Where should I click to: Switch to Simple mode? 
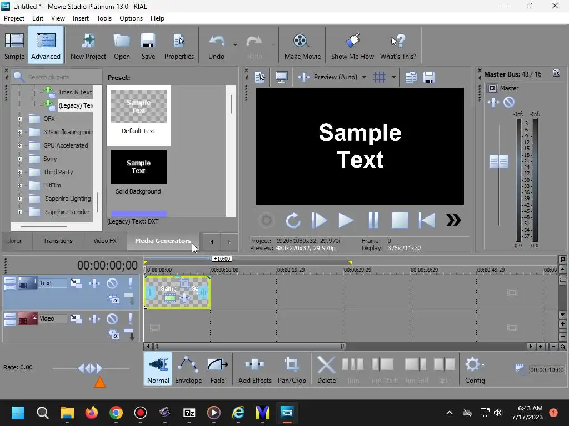14,45
